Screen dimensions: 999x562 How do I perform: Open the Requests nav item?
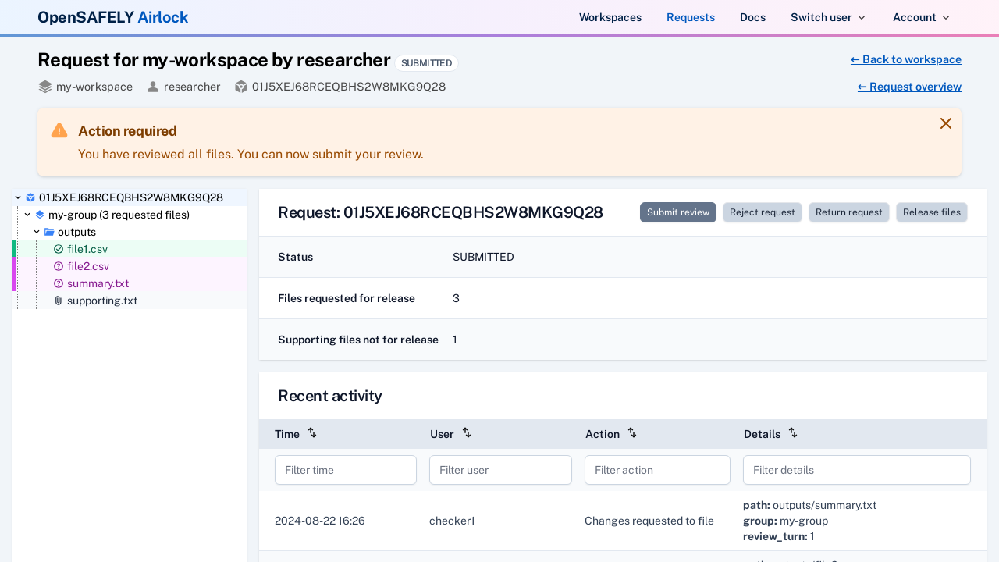[691, 17]
